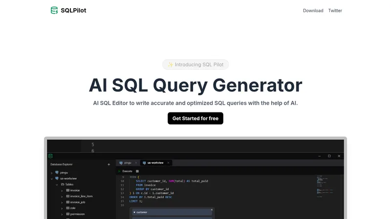The height and width of the screenshot is (219, 391).
Task: Click the Execute label in the toolbar
Action: (x=127, y=171)
